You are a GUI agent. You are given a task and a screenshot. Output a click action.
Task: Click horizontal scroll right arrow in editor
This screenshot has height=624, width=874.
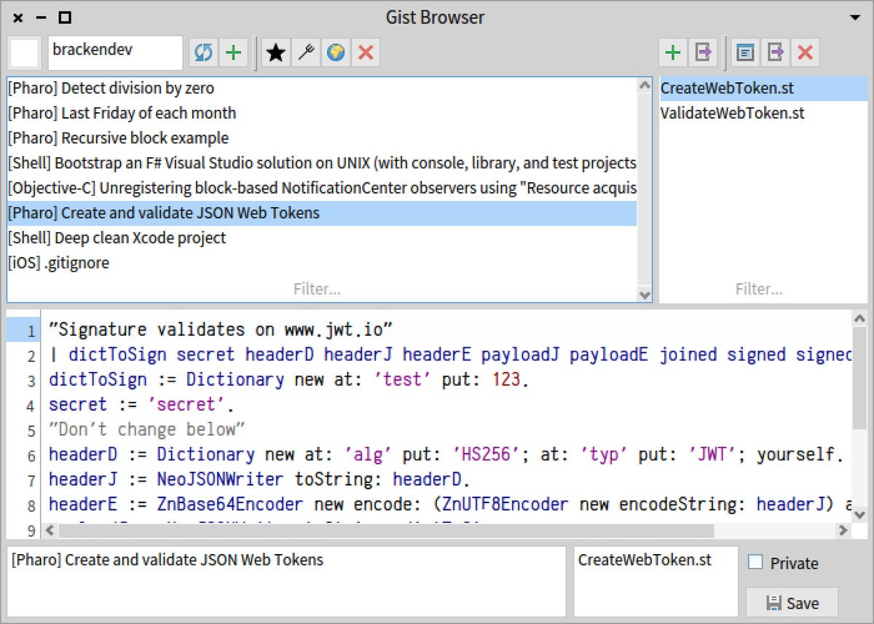843,531
